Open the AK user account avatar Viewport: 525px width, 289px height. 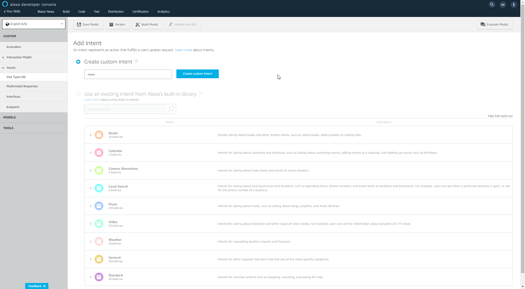point(503,4)
